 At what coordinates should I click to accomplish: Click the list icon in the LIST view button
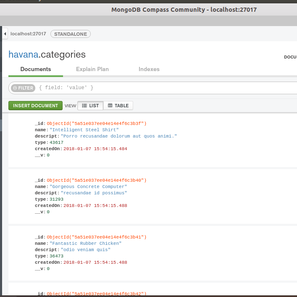84,106
